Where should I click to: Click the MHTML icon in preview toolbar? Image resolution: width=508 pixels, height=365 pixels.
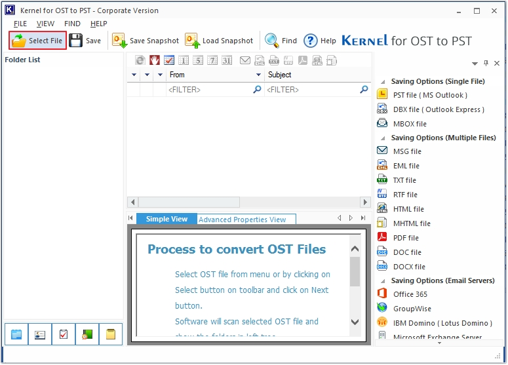[x=332, y=60]
